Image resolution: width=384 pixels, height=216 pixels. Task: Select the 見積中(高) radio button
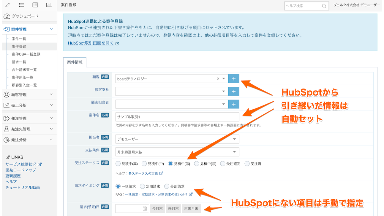click(x=118, y=164)
